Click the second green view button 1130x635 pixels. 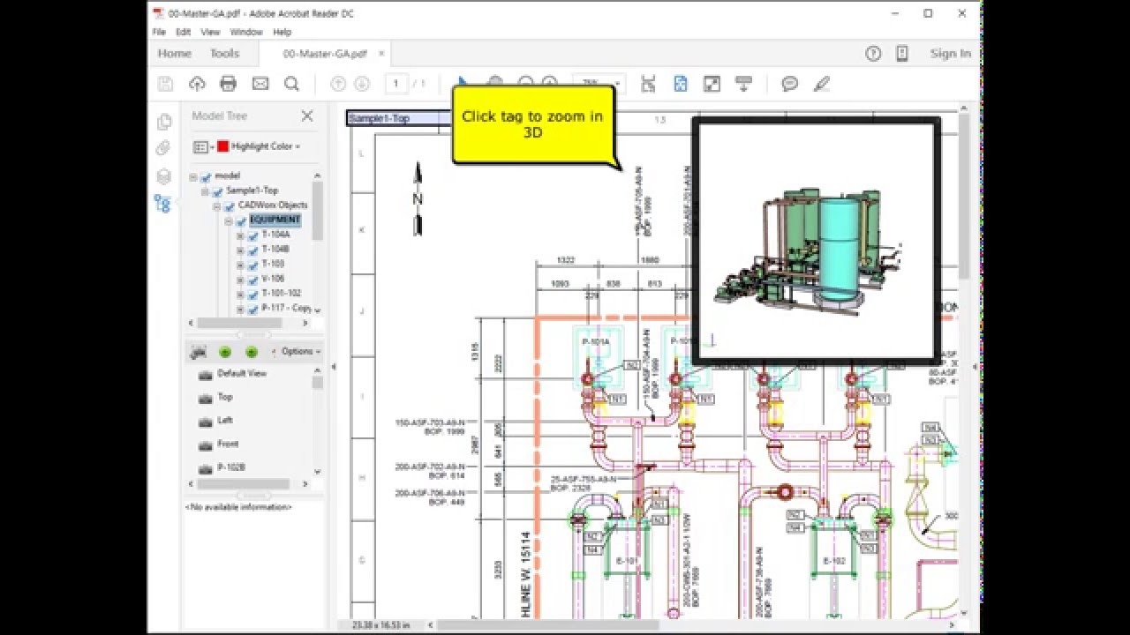252,352
